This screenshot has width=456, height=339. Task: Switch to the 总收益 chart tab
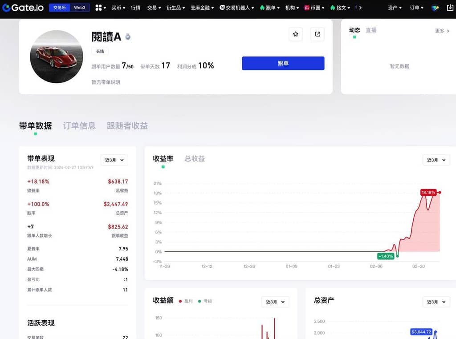195,158
